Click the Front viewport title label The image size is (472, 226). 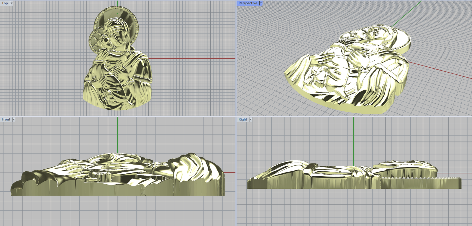(x=6, y=119)
